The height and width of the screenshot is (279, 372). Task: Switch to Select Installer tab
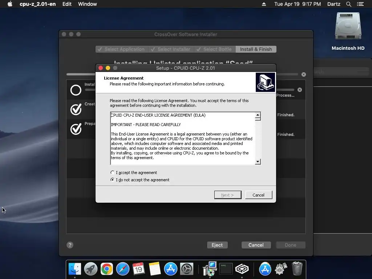(171, 49)
